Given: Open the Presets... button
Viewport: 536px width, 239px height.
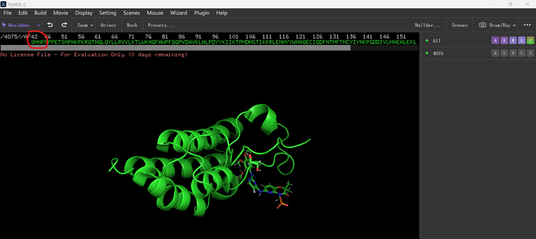Looking at the screenshot, I should [161, 25].
